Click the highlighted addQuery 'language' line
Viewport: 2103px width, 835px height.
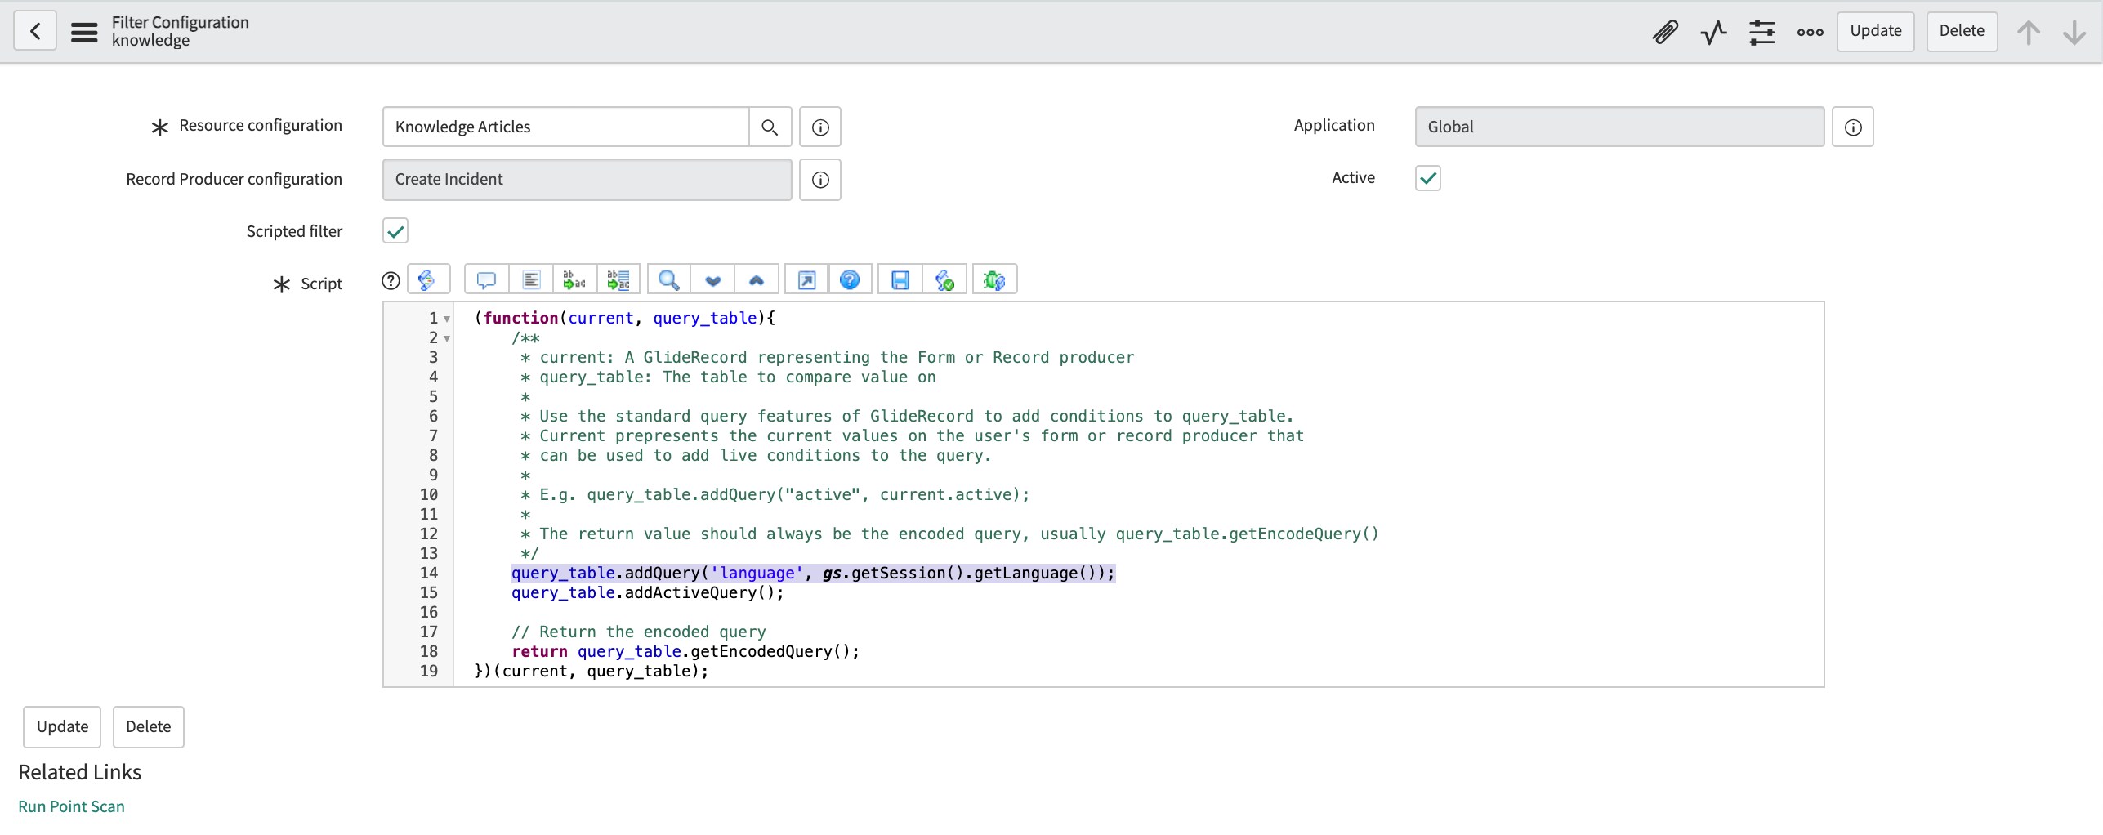point(813,574)
